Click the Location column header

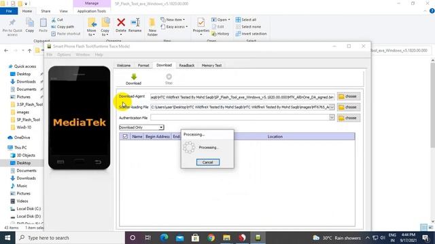275,136
